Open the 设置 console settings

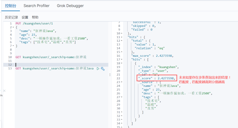pos(25,17)
